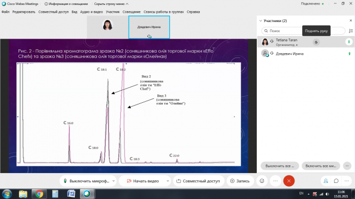Mute microphone with Выключить микрофон button

[x=86, y=181]
